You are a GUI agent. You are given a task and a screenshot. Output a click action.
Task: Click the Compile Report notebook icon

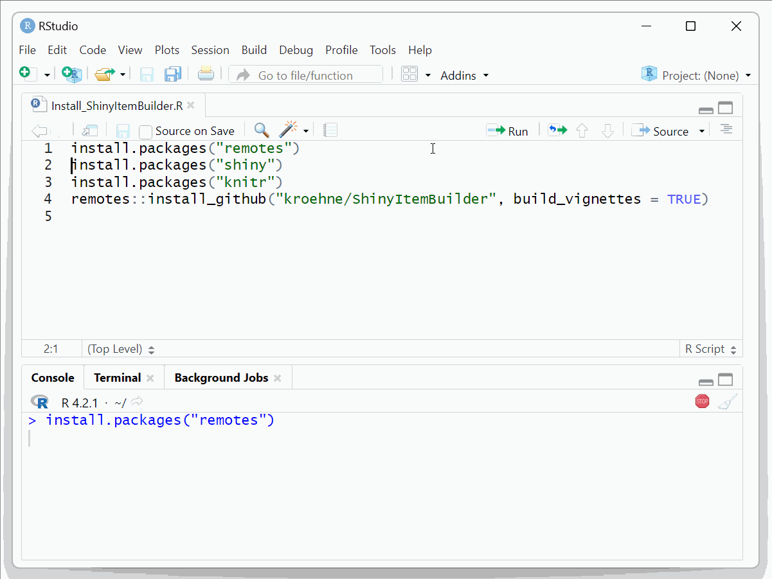point(330,130)
